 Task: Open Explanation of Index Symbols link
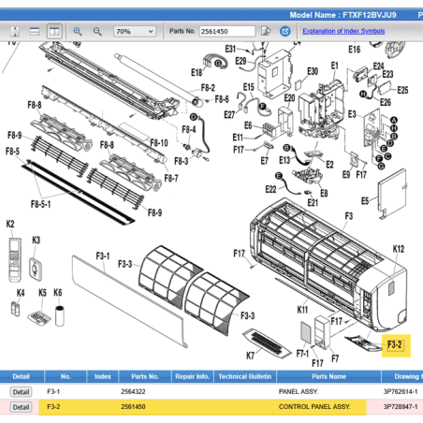pyautogui.click(x=343, y=31)
